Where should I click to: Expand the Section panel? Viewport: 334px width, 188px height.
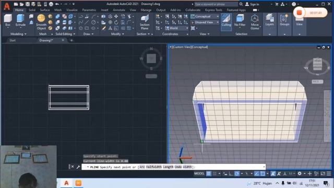[143, 34]
